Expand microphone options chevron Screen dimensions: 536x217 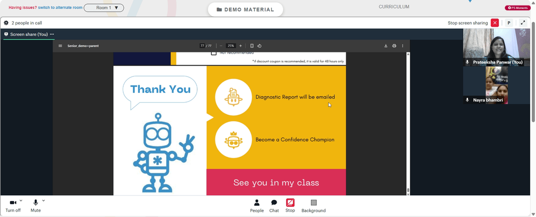click(43, 200)
